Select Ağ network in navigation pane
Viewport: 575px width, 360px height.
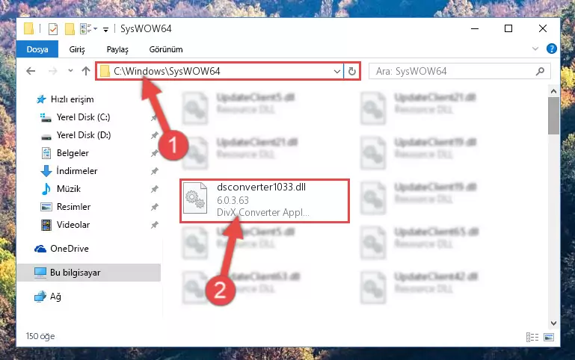[x=55, y=297]
